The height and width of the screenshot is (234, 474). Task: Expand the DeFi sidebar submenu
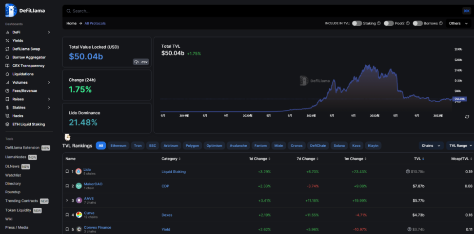[49, 32]
